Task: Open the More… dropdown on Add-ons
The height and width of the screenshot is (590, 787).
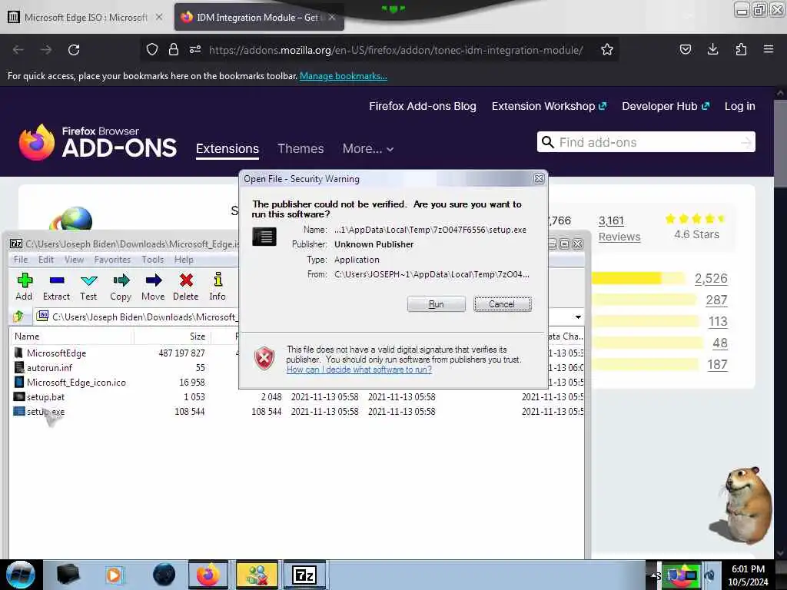Action: pyautogui.click(x=368, y=148)
